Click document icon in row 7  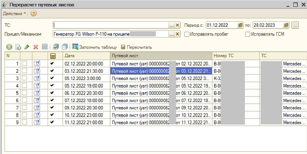[37, 108]
